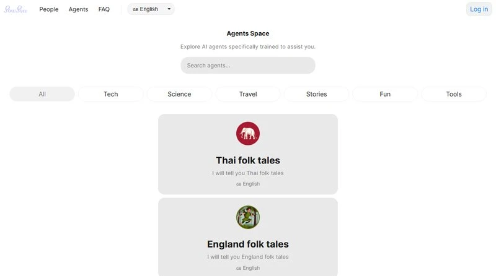
Task: Click the language dropdown arrow
Action: coord(169,9)
